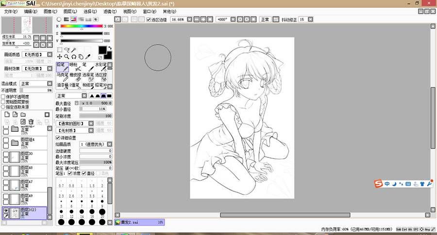Open the 图层 menu
The width and height of the screenshot is (437, 235).
(70, 12)
